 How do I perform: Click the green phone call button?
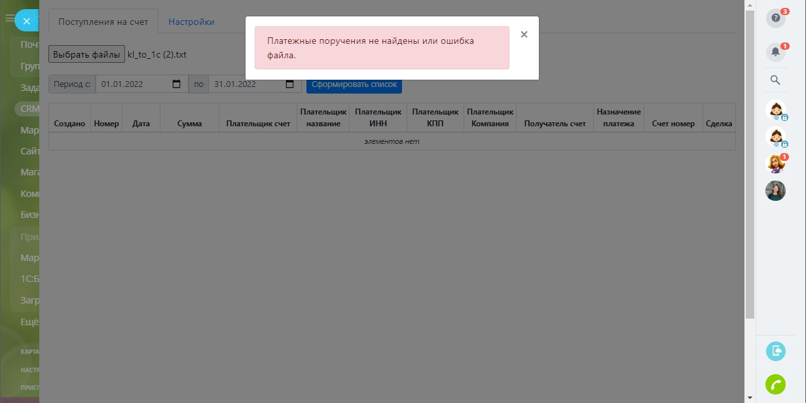(x=776, y=384)
